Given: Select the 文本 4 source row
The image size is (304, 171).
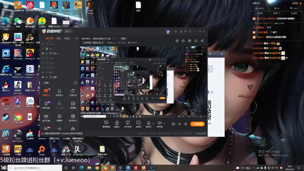Looking at the screenshot, I should click(x=60, y=53).
